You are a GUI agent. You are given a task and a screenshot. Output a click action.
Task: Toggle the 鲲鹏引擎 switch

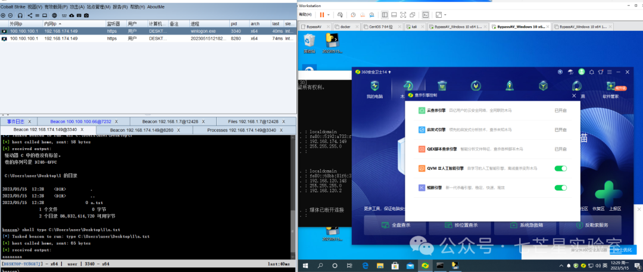[561, 187]
